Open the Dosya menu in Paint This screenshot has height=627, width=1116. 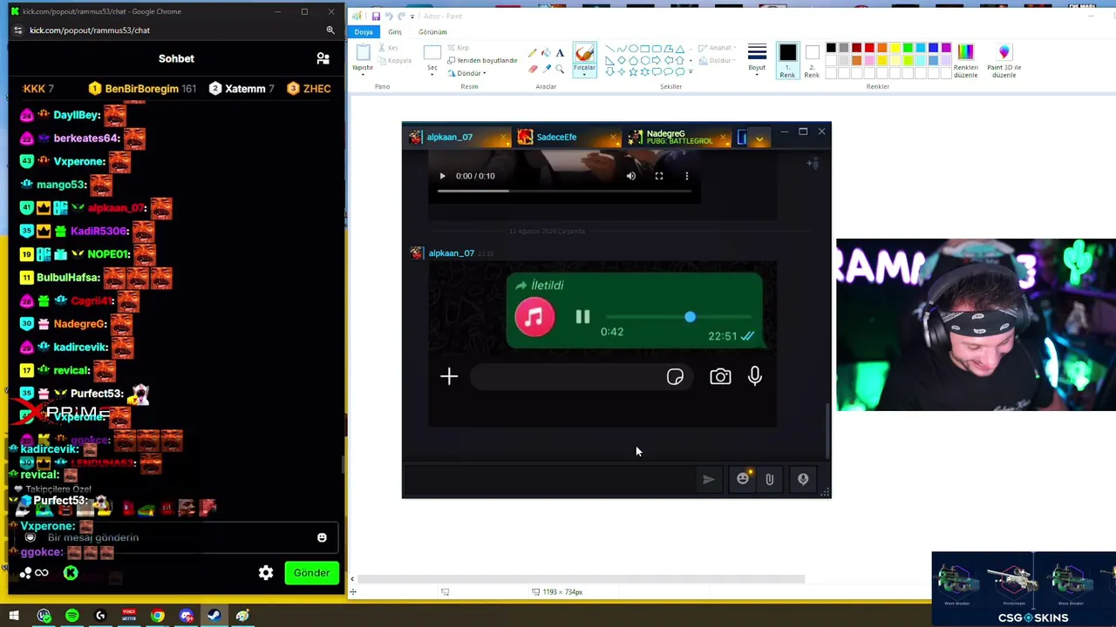click(364, 32)
